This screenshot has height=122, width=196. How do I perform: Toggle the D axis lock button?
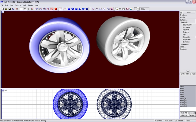pyautogui.click(x=28, y=9)
